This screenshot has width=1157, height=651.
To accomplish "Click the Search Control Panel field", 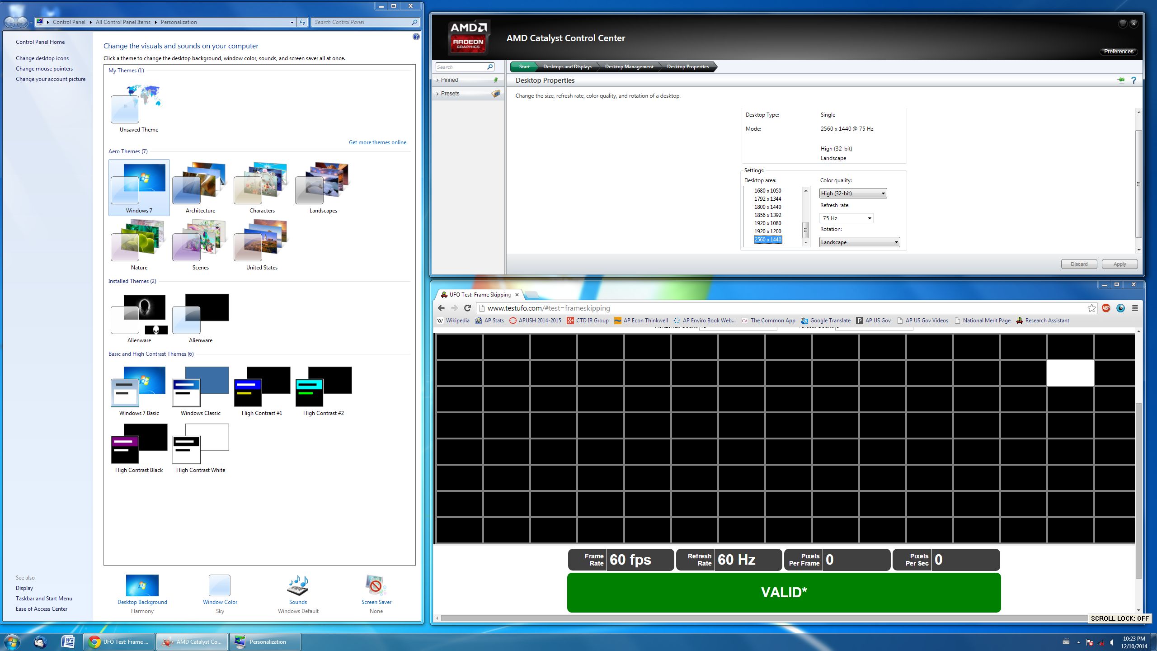I will click(x=362, y=22).
